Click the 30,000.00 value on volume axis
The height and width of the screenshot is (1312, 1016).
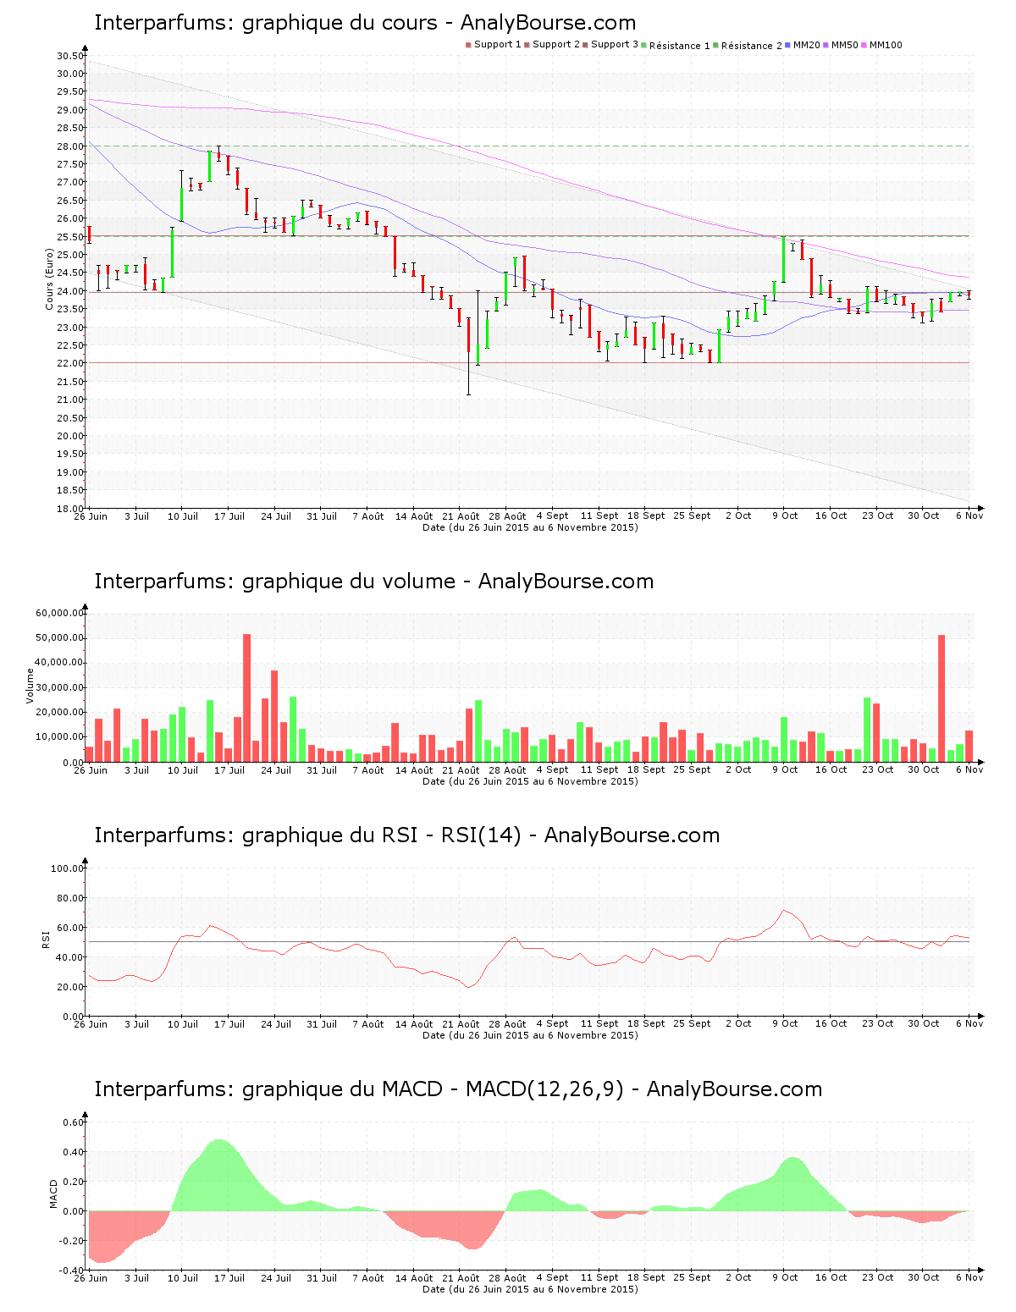point(59,687)
